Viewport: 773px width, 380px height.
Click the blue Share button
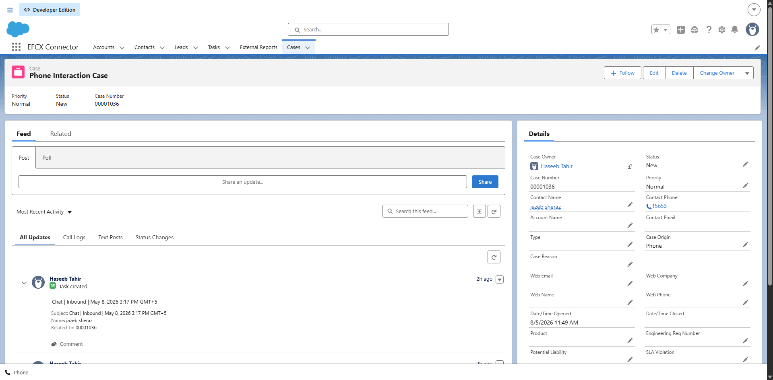485,182
